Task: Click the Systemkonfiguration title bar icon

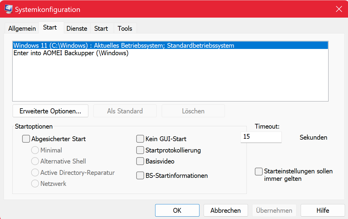Action: 8,9
